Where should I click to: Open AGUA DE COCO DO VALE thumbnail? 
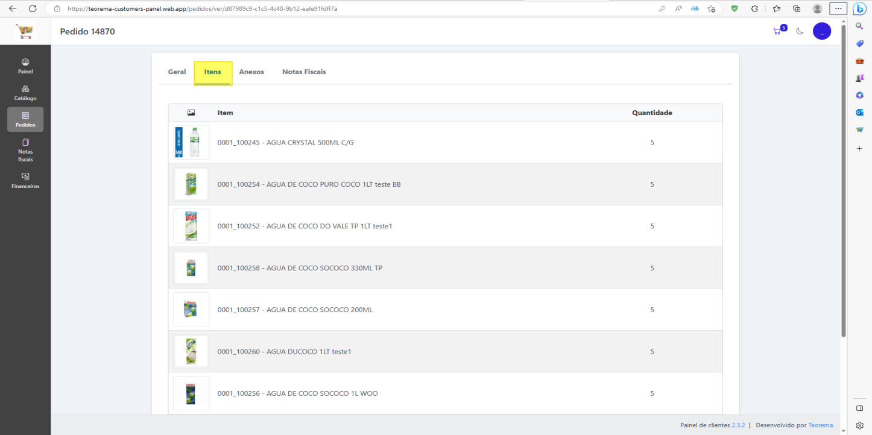pos(191,226)
